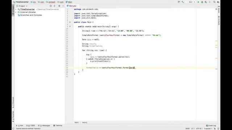
Task: Open the Project Structure icon at toolbar end
Action: tap(218, 2)
